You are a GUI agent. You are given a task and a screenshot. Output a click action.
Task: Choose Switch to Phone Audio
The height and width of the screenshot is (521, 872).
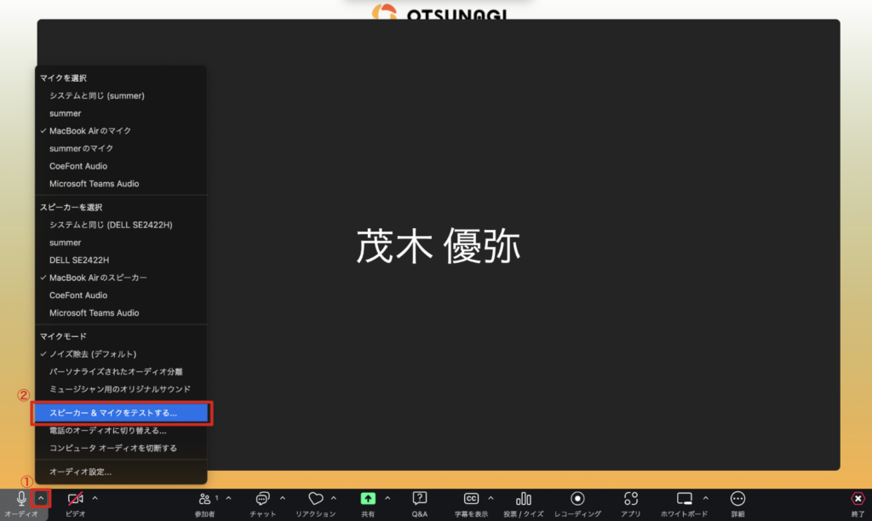[107, 431]
